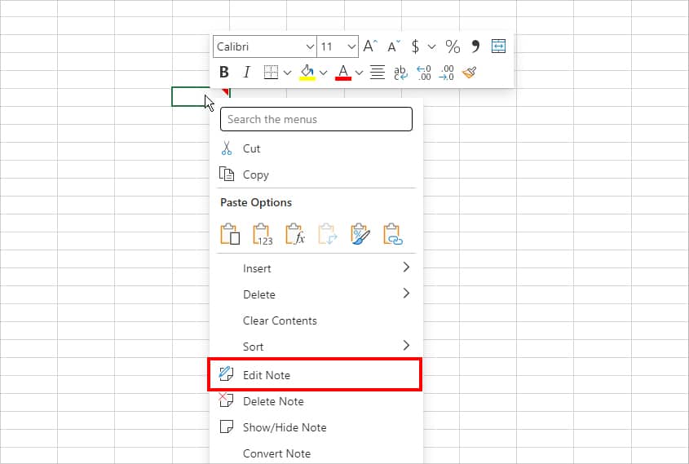Expand the Delete submenu chevron
Viewport: 689px width, 464px height.
coord(406,293)
